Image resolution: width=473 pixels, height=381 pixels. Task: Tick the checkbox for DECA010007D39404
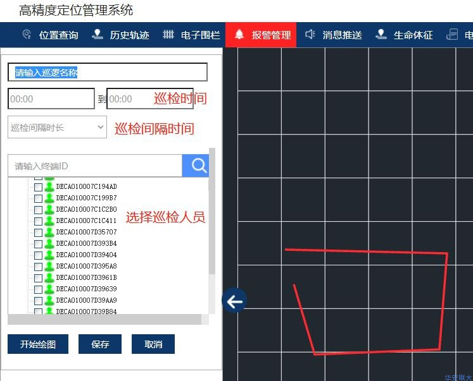coord(39,255)
